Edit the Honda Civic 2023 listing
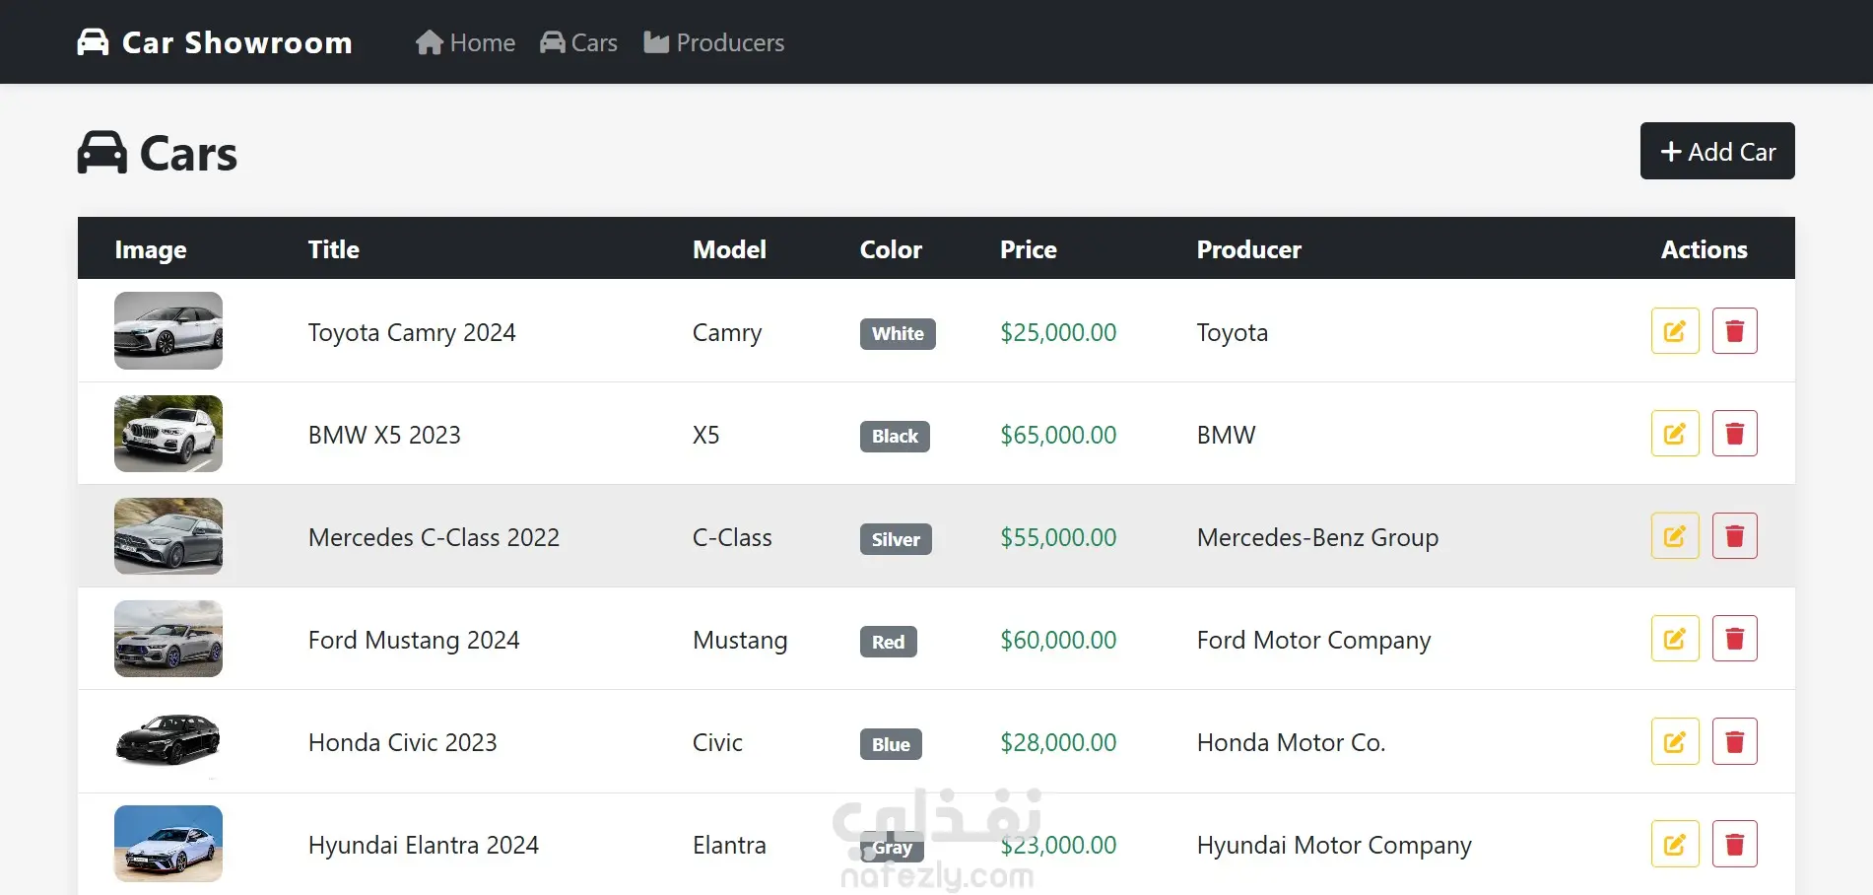 pos(1675,741)
